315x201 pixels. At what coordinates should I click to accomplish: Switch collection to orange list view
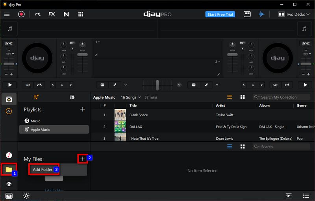pos(230,97)
